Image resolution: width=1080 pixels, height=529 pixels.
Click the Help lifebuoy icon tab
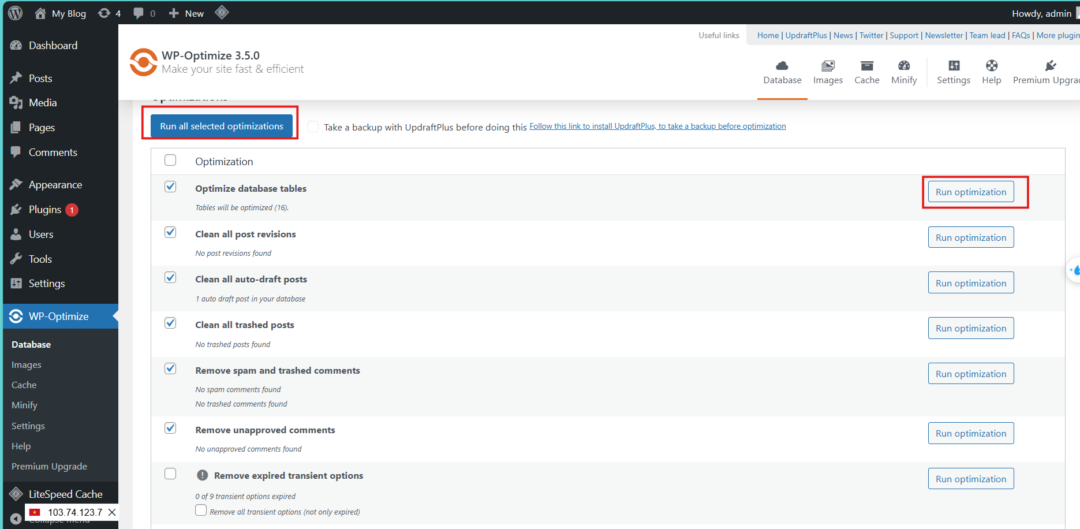pyautogui.click(x=992, y=65)
